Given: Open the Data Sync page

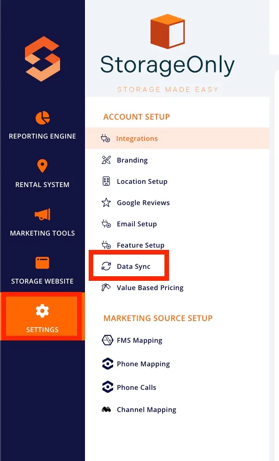Looking at the screenshot, I should (133, 267).
